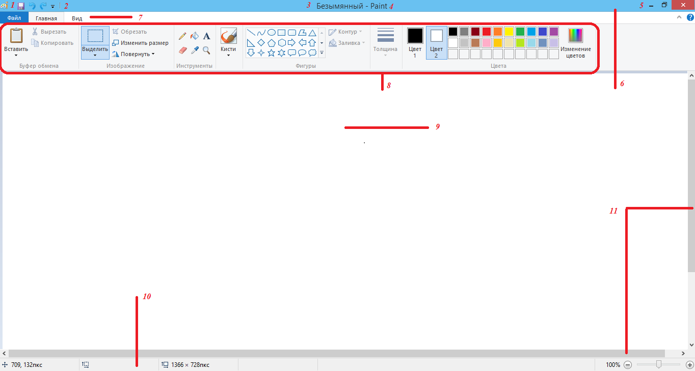Screen dimensions: 695x371
Task: Click Изменить размер resize button
Action: tap(140, 43)
